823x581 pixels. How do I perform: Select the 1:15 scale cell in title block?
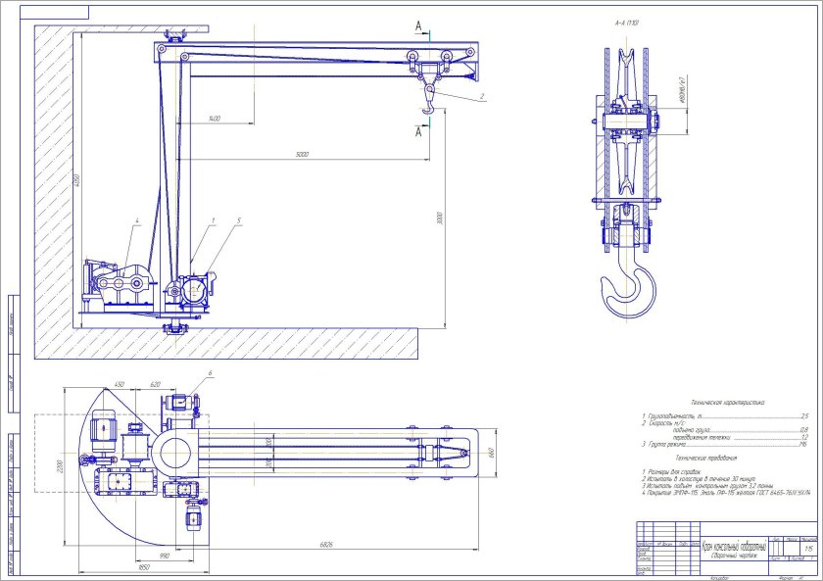click(809, 550)
